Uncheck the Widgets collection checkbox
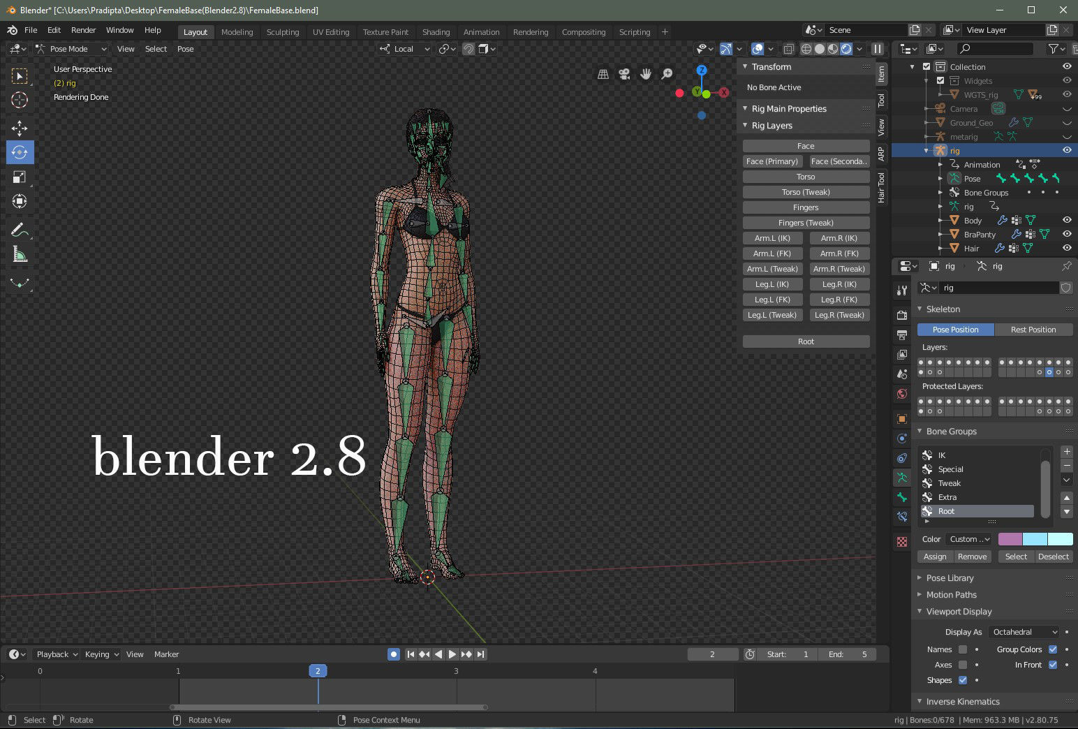This screenshot has height=729, width=1078. (x=940, y=81)
